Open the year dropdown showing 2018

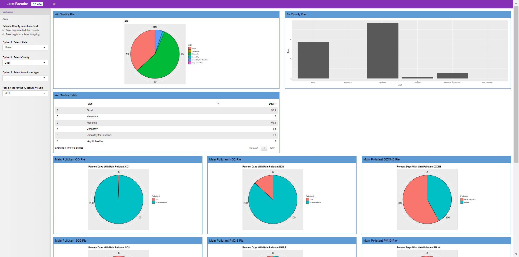pyautogui.click(x=25, y=93)
